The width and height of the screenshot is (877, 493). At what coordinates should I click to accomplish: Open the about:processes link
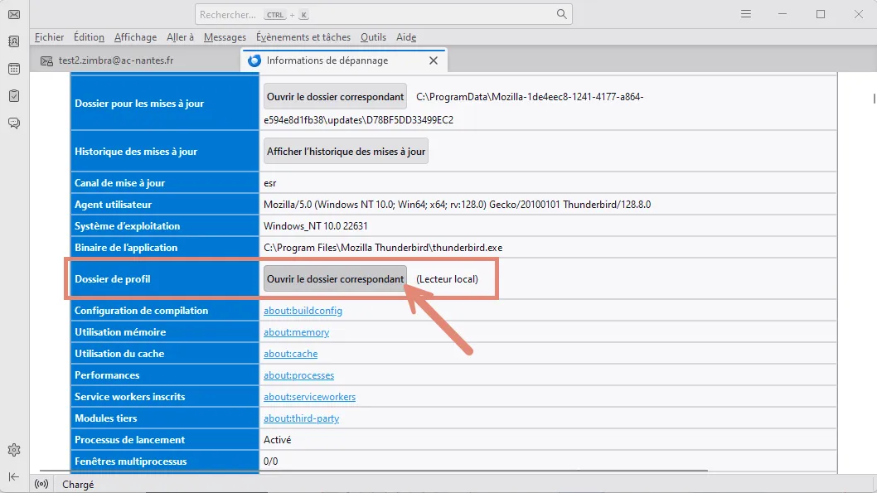click(298, 375)
